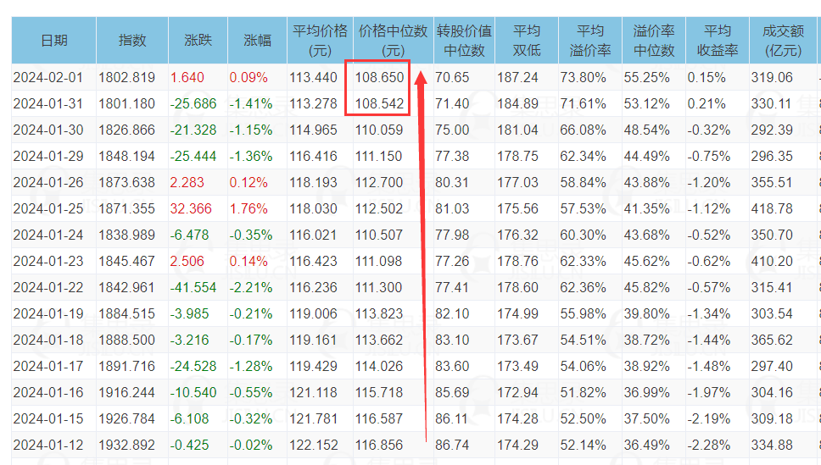The height and width of the screenshot is (465, 821).
Task: Click the 418.78 turnover value
Action: [x=772, y=208]
